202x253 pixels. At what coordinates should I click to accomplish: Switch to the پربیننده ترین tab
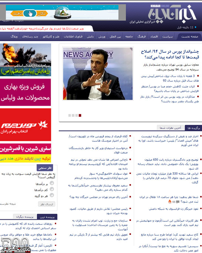47,217
